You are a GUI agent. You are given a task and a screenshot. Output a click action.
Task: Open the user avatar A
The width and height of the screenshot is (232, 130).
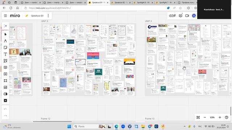click(194, 16)
